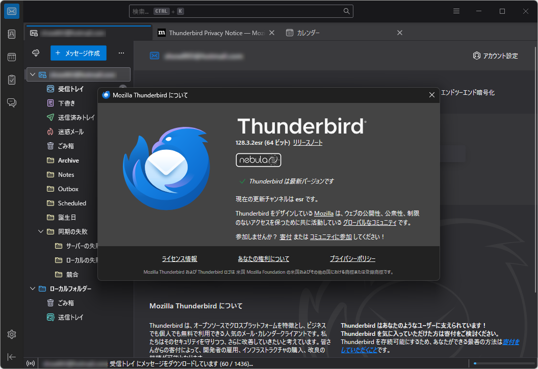The image size is (538, 369).
Task: Click the search field at the top
Action: 240,11
